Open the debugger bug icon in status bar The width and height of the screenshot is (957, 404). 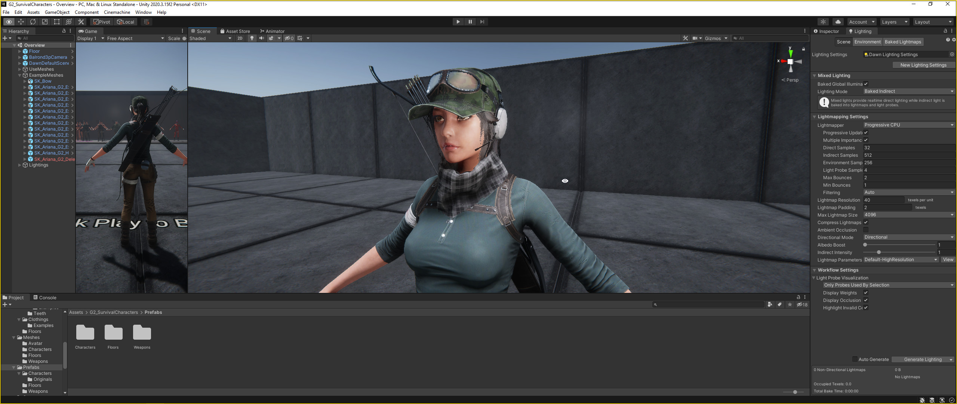922,400
